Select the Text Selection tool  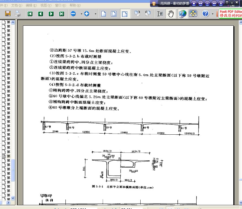(160, 14)
